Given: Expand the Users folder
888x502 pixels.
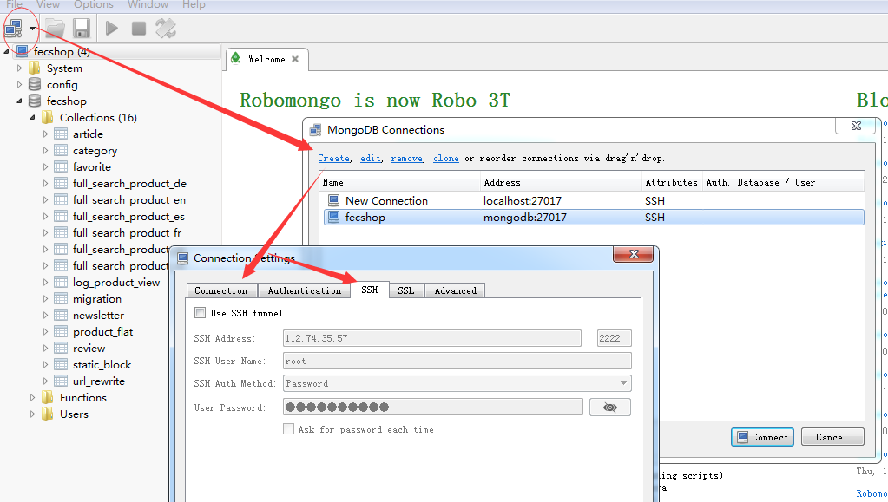Looking at the screenshot, I should (x=32, y=414).
